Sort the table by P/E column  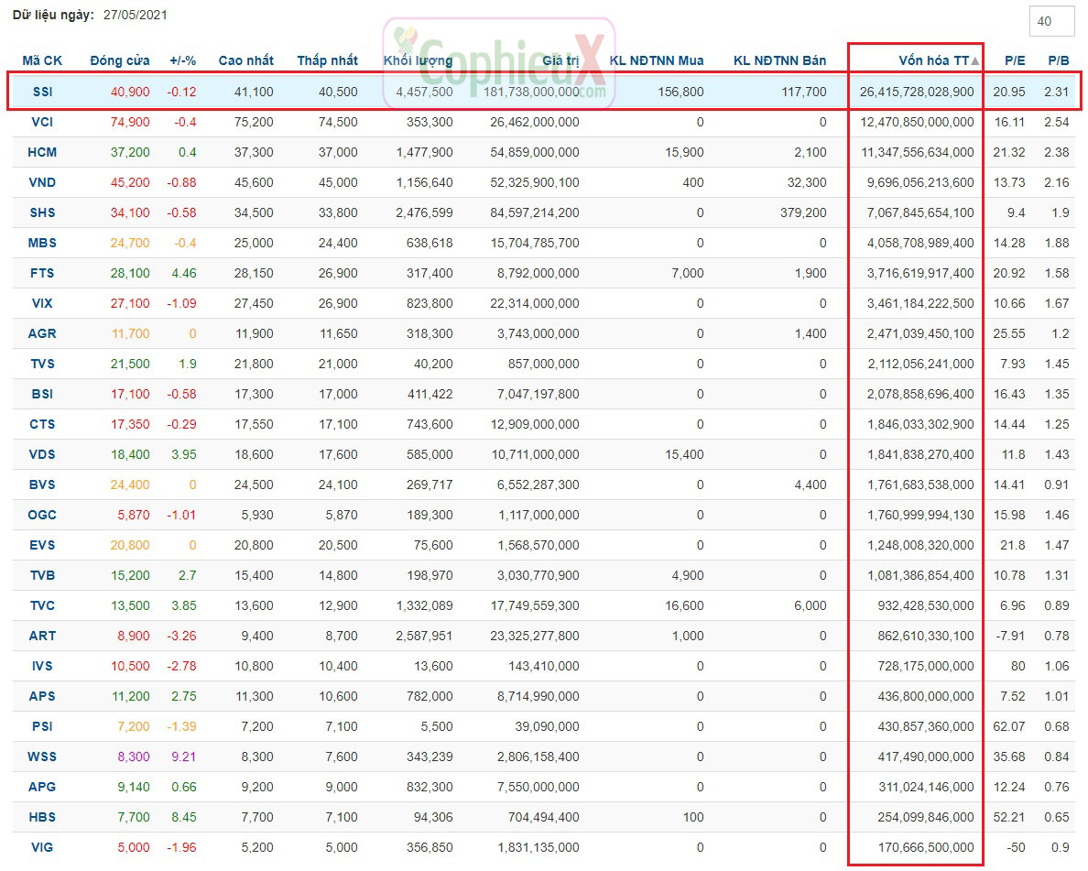click(x=1015, y=60)
